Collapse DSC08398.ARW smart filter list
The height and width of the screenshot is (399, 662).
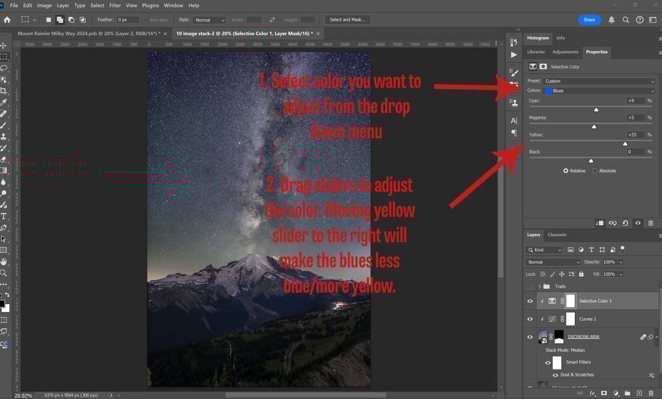click(x=657, y=337)
